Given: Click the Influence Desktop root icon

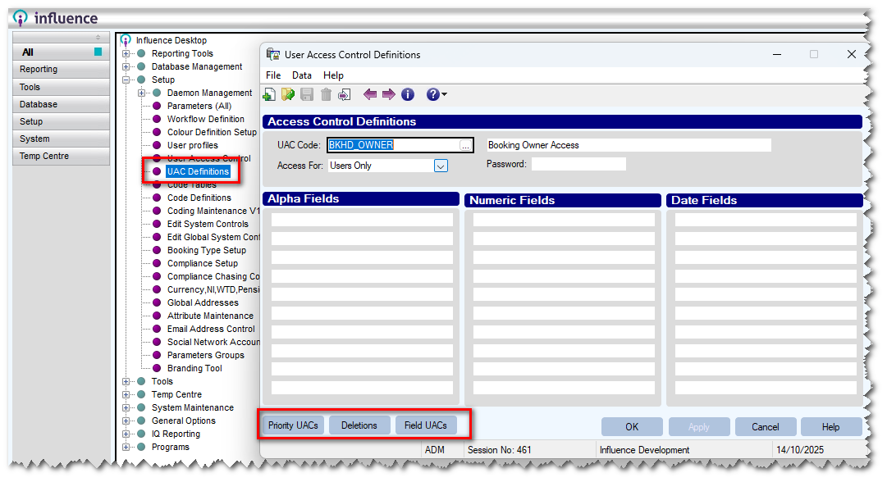Looking at the screenshot, I should pos(126,40).
